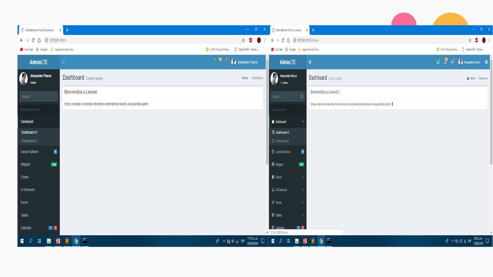
Task: Bookmark page with star in right browser
Action: pyautogui.click(x=470, y=40)
